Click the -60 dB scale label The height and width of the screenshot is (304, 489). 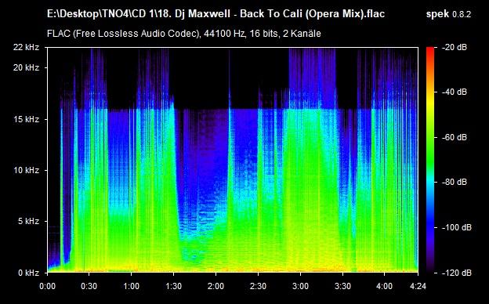[455, 137]
